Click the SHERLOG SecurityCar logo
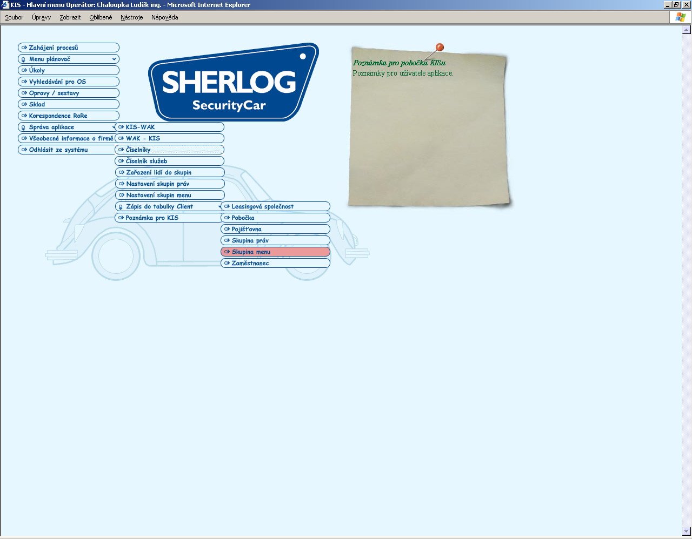 click(x=234, y=82)
